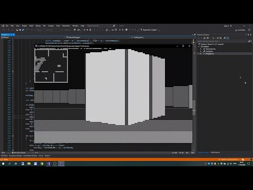Open the Project menu
This screenshot has height=190, width=253.
pos(24,26)
